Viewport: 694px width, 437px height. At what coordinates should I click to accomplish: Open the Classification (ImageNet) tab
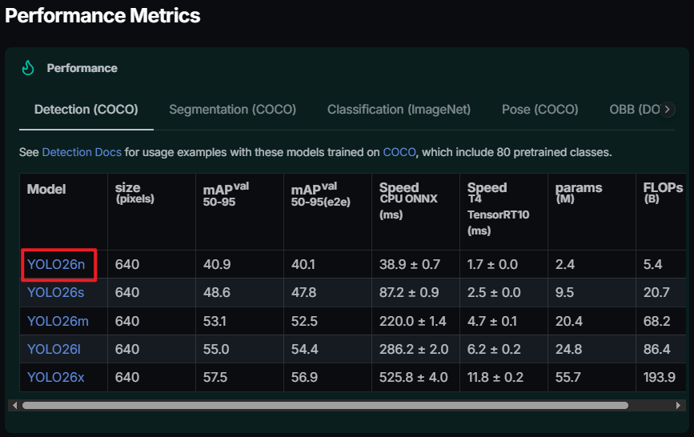click(x=399, y=110)
